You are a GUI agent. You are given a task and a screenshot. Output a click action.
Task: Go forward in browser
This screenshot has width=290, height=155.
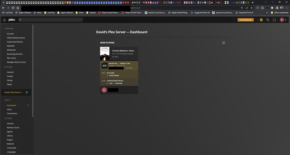pos(8,8)
